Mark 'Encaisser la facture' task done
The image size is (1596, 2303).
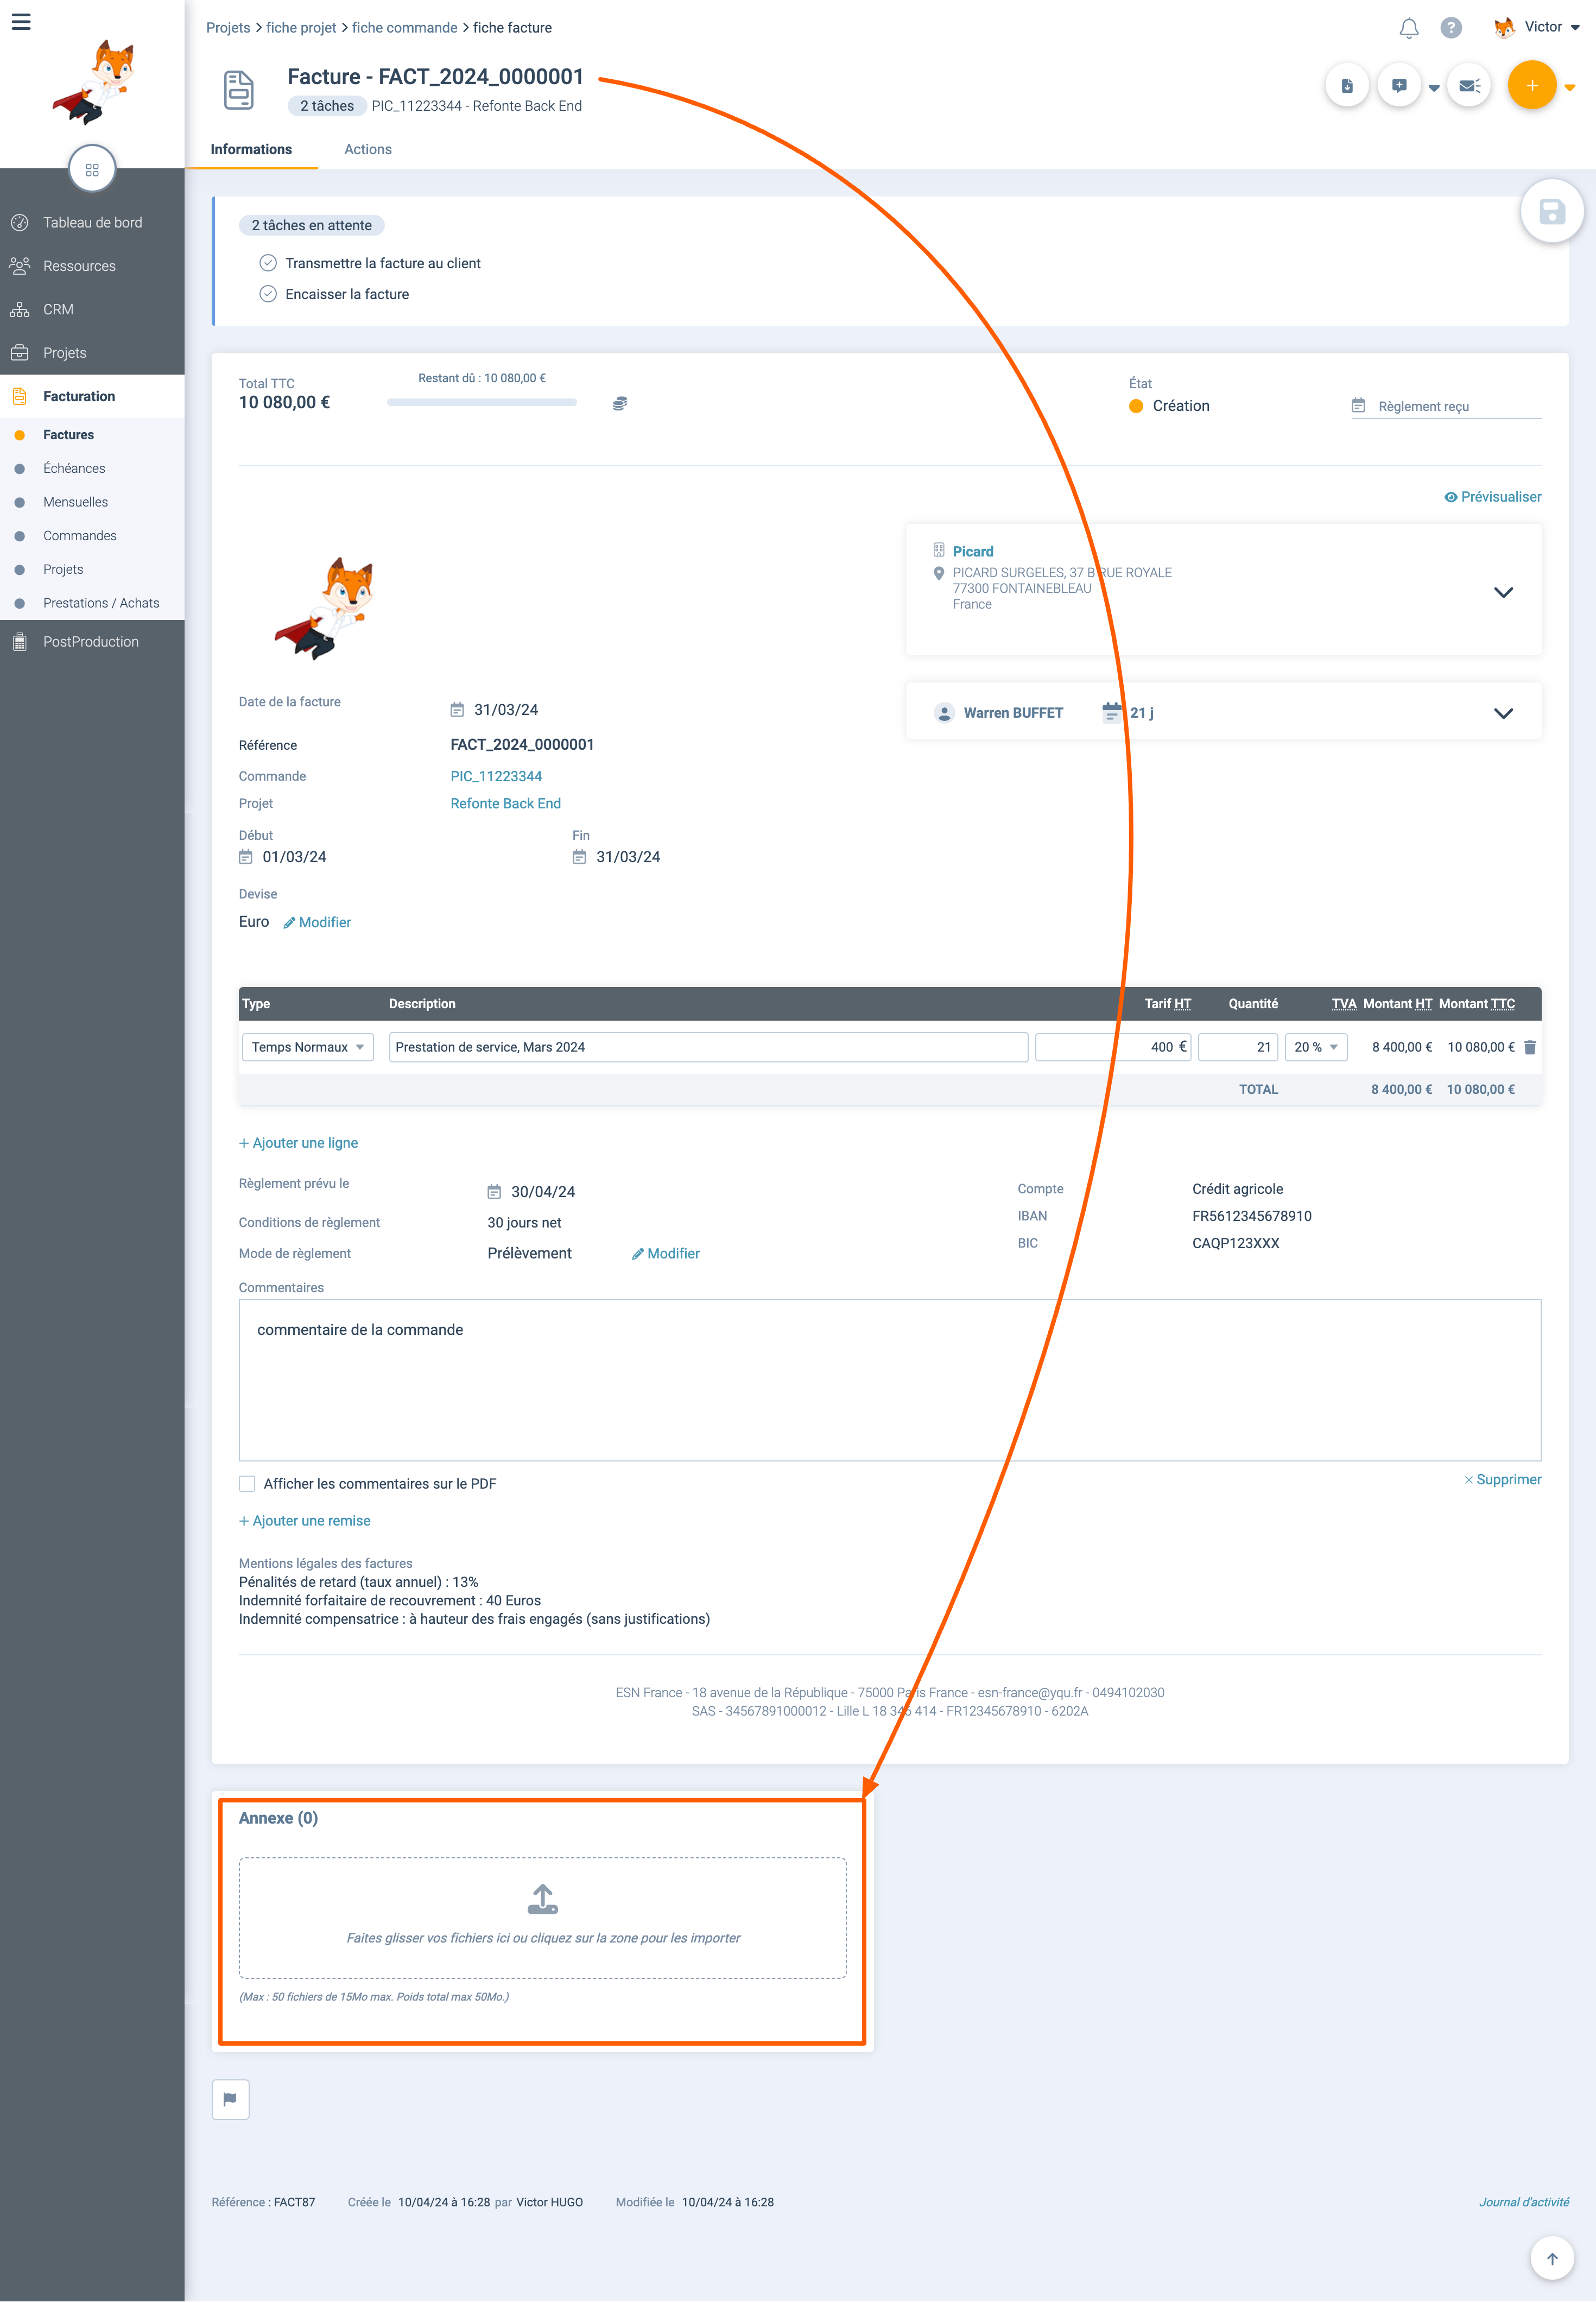pos(268,294)
